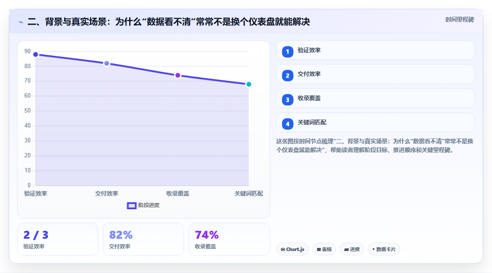Click the description paragraph starting 这张图按时间节点

[375, 146]
